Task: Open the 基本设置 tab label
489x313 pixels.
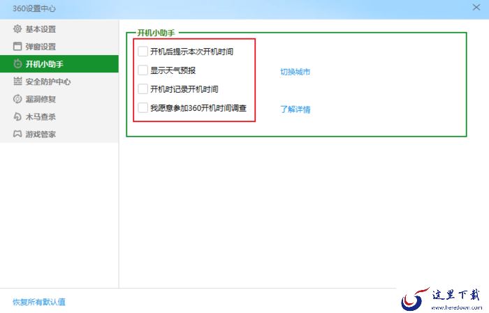Action: [x=41, y=29]
